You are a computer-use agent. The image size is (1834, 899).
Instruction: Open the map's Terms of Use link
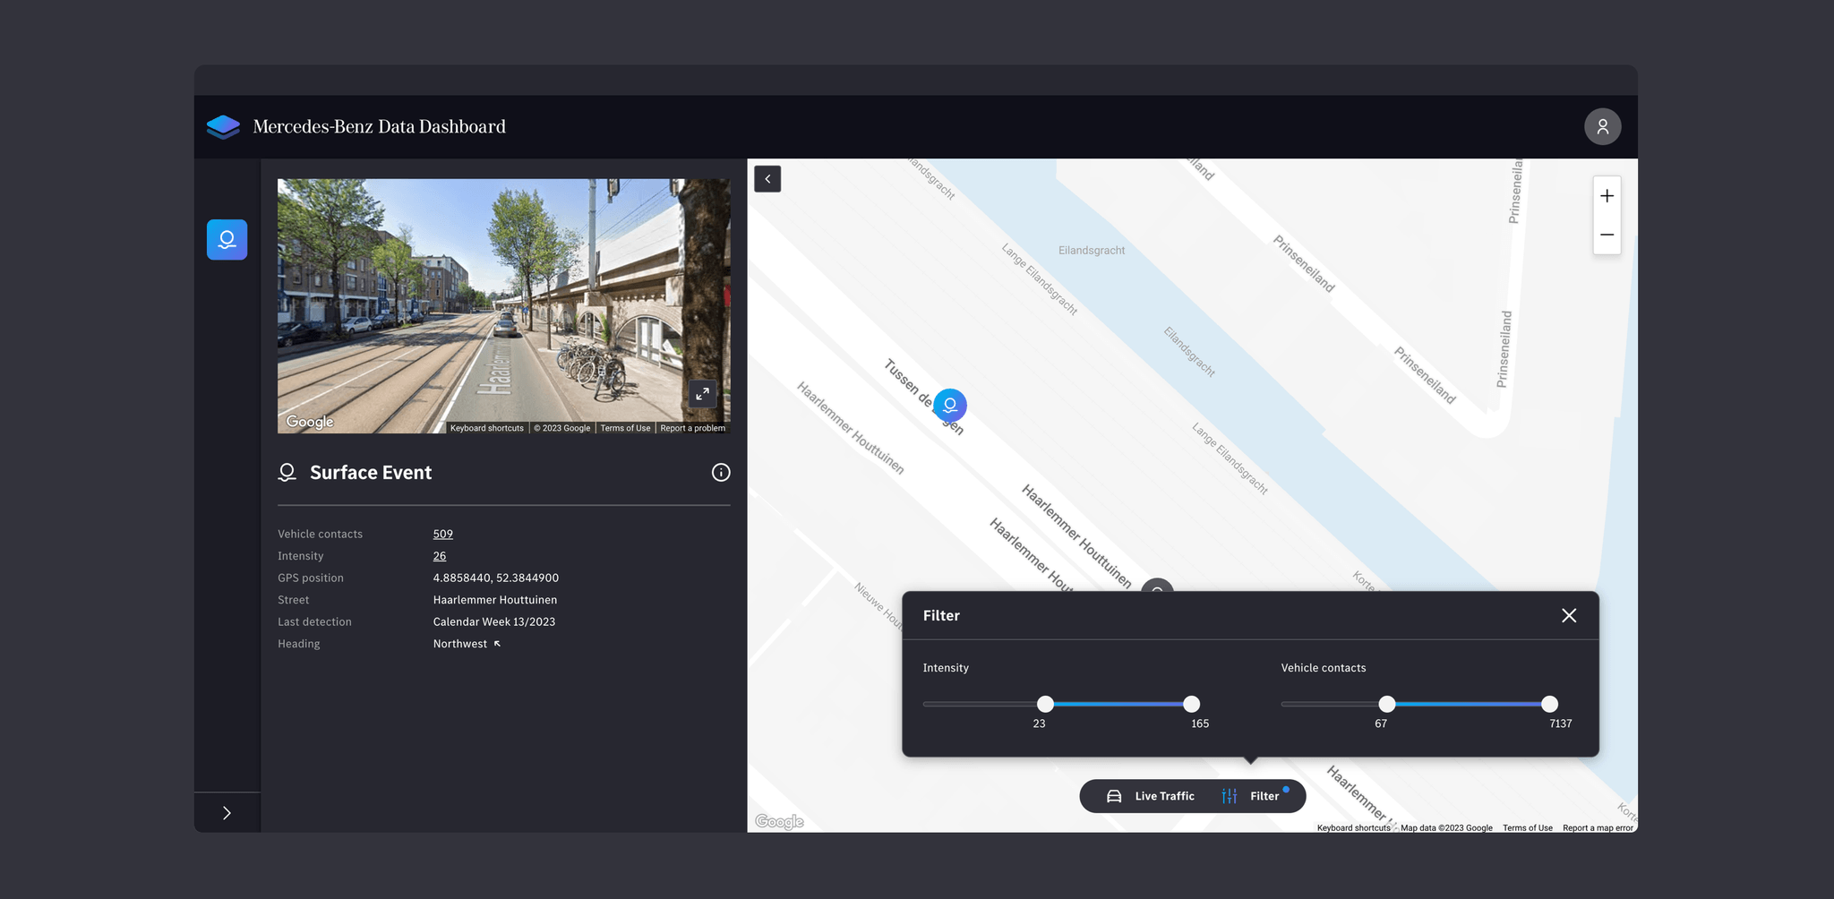click(x=1527, y=828)
